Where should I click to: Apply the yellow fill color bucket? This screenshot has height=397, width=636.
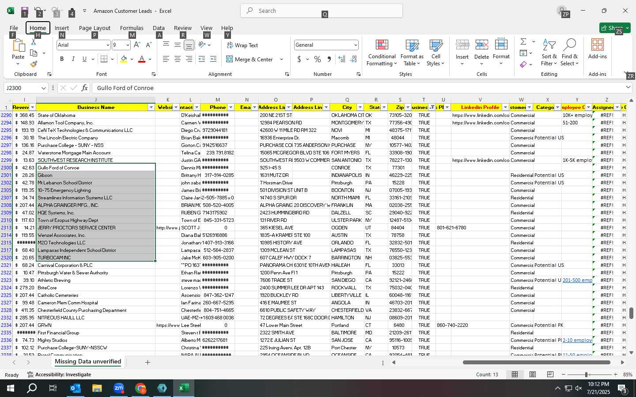[124, 59]
